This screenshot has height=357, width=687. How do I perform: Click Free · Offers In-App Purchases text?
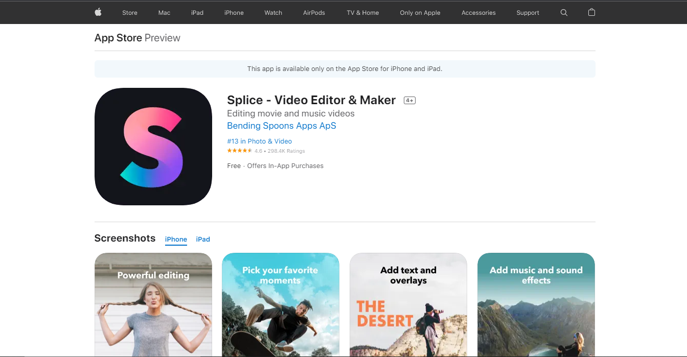coord(276,166)
